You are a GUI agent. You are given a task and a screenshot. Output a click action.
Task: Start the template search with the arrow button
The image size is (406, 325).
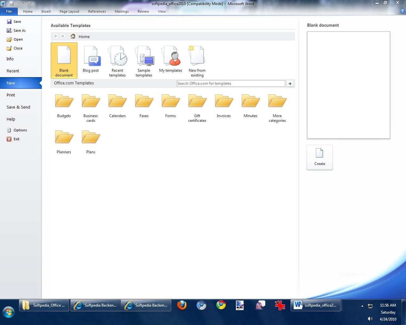290,83
